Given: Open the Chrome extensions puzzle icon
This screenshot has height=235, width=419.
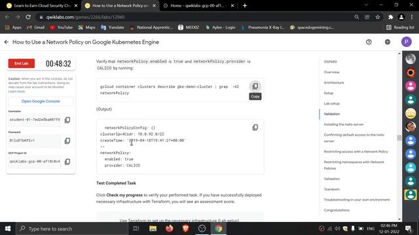Looking at the screenshot, I should (x=391, y=17).
